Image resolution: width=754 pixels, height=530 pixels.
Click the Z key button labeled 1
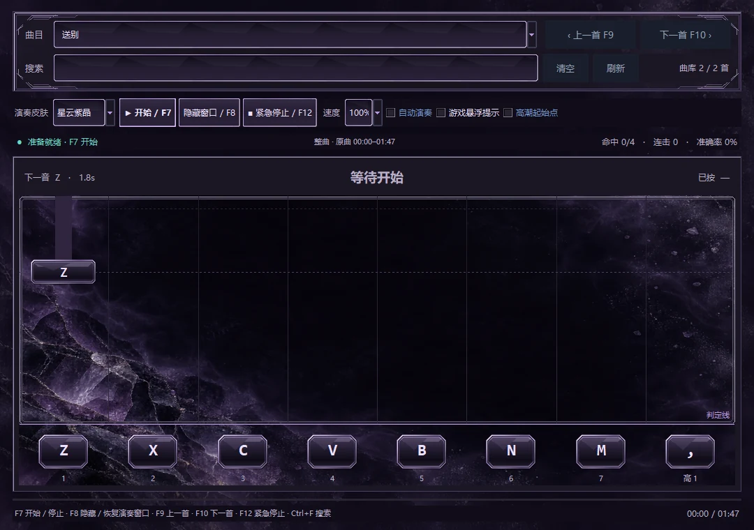(64, 451)
